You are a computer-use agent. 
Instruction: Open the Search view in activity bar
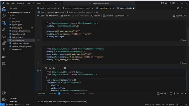point(4,16)
